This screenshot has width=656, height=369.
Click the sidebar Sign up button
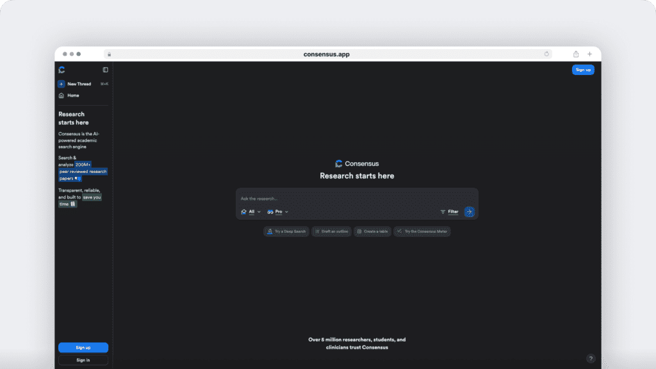pos(83,347)
